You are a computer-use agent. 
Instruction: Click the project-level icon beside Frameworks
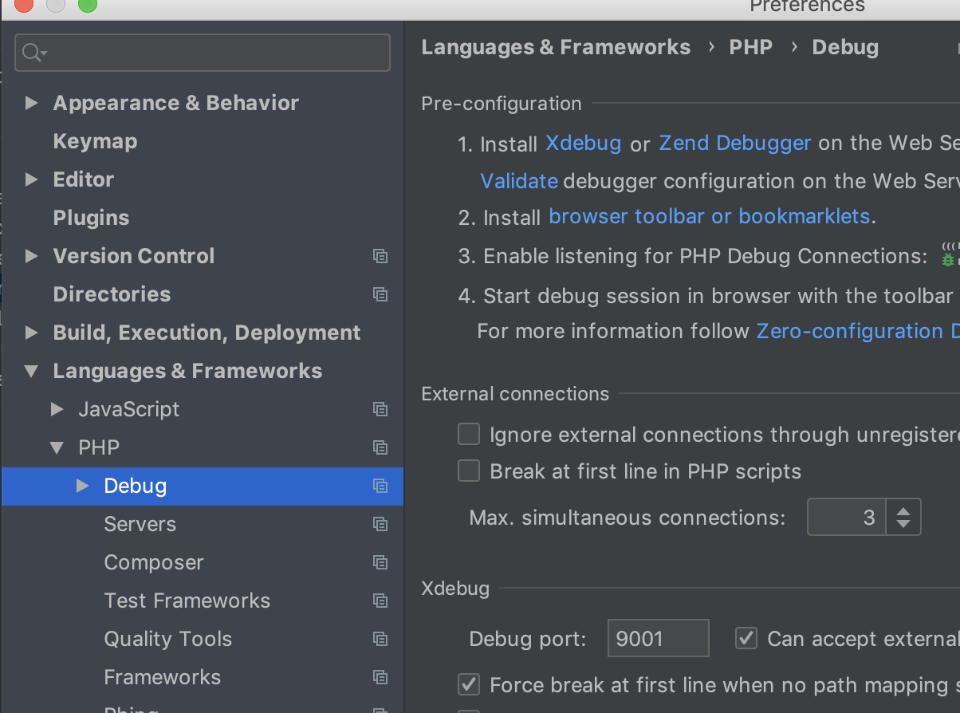point(380,677)
